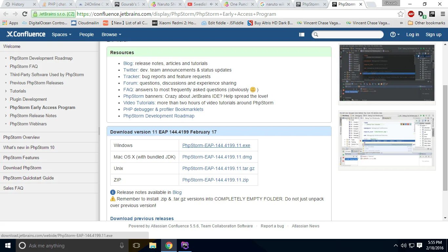The image size is (448, 252).
Task: Expand bookmarks overflow chevron
Action: 401,23
